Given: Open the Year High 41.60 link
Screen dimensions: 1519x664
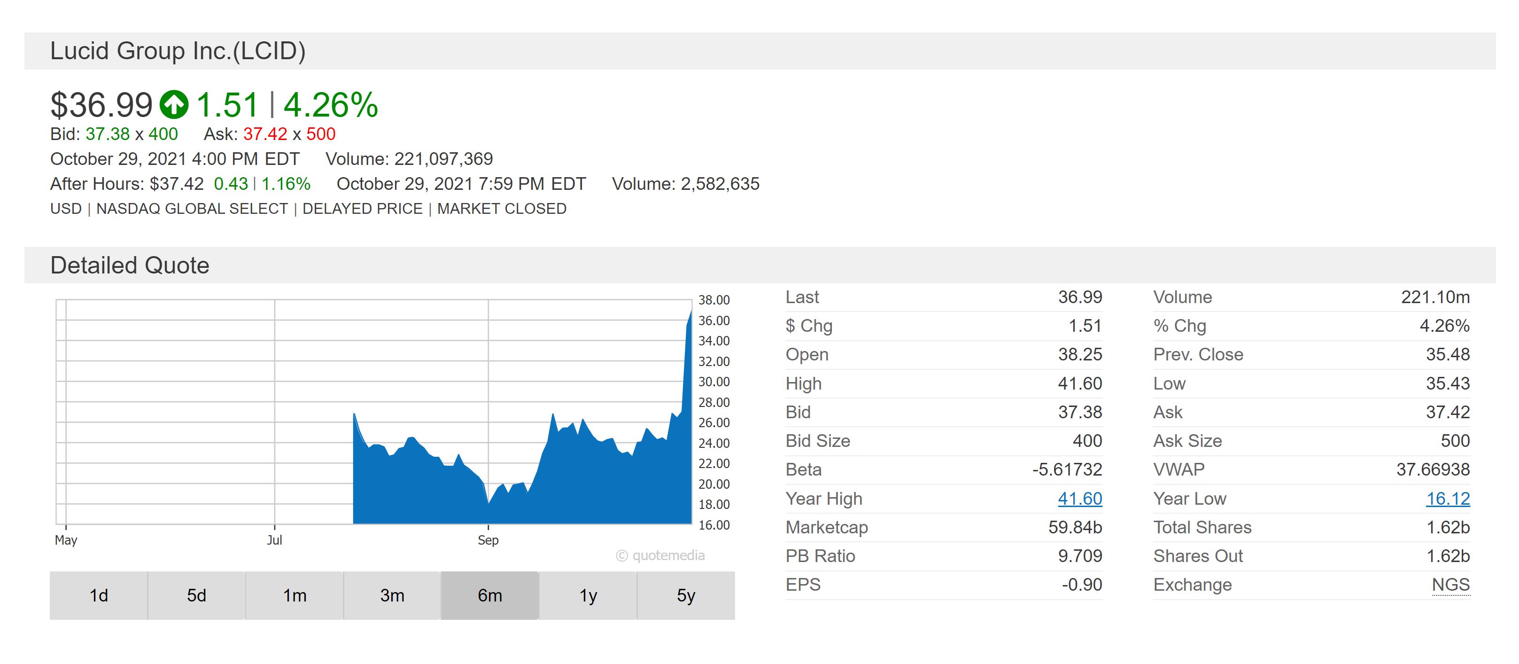Looking at the screenshot, I should click(x=1080, y=499).
